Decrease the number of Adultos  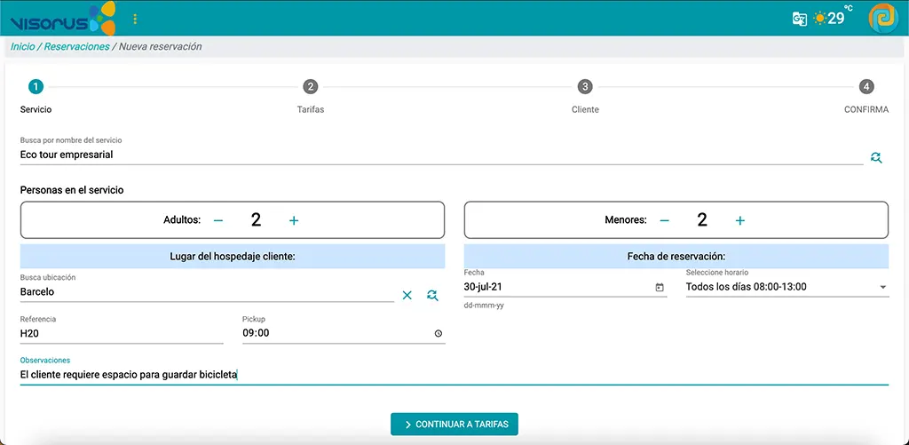click(218, 220)
